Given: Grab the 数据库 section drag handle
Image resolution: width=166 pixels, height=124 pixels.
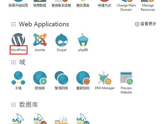Looking at the screenshot, I should point(14,104).
